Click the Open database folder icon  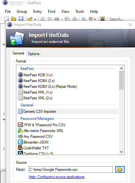click(14, 19)
